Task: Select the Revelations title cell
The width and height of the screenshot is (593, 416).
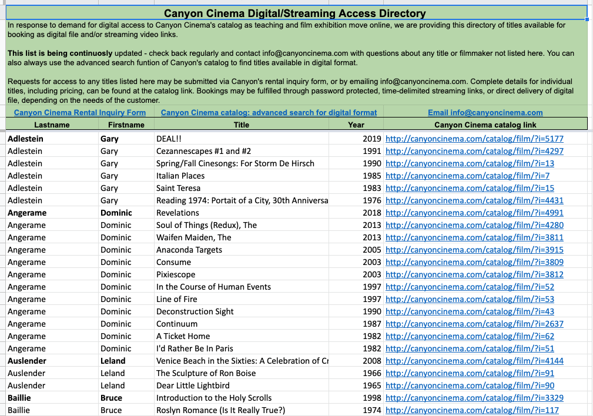Action: coord(242,213)
